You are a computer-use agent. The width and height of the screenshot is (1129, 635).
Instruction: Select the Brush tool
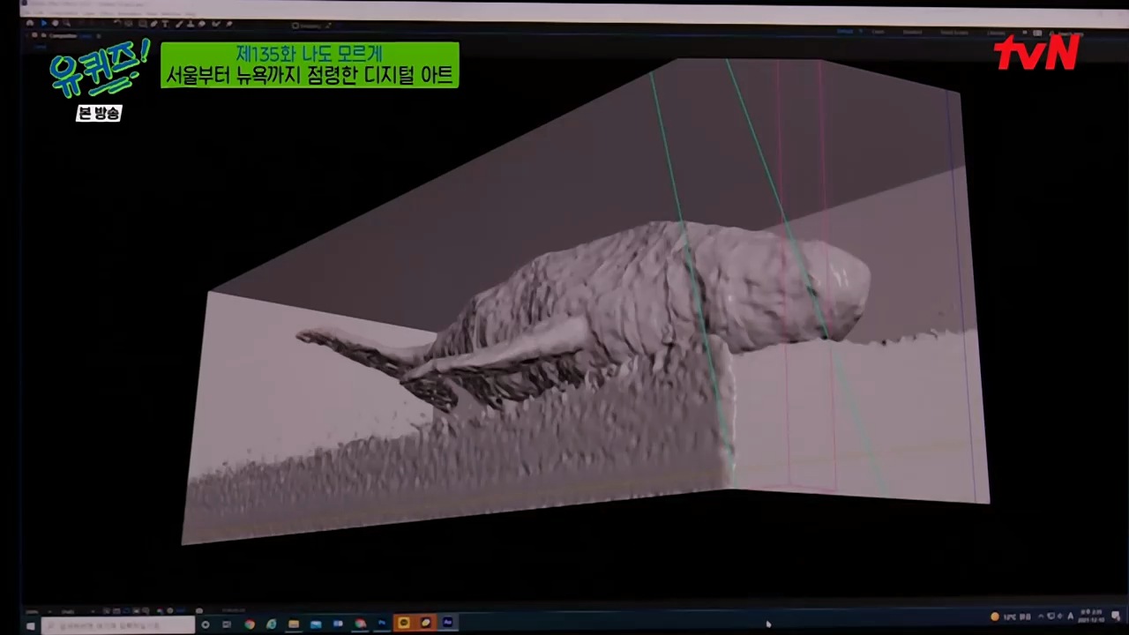(179, 24)
